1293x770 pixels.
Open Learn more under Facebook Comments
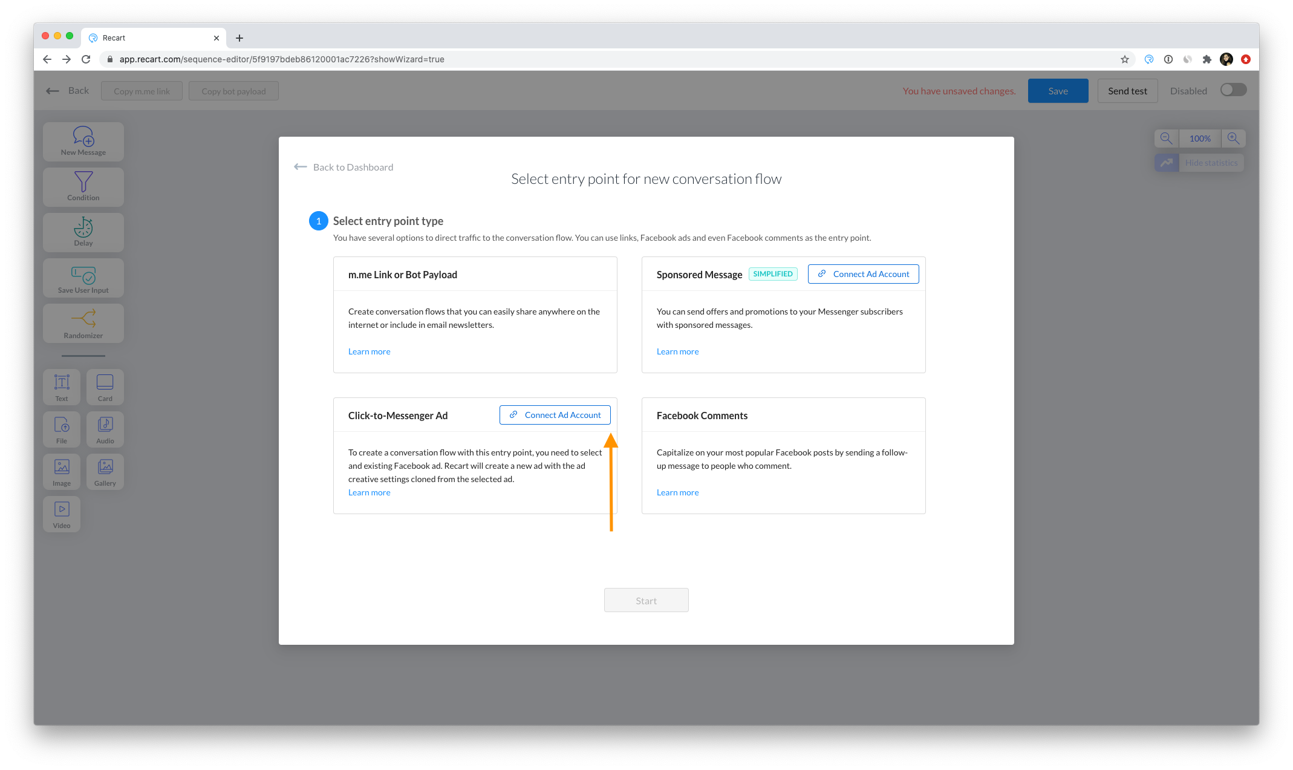pyautogui.click(x=677, y=492)
